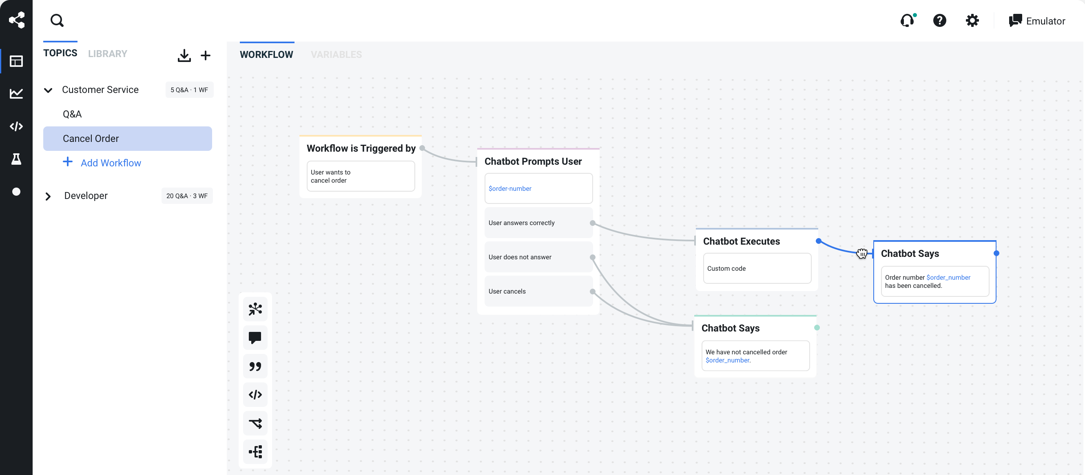The height and width of the screenshot is (475, 1085).
Task: Open the Emulator
Action: [1037, 21]
